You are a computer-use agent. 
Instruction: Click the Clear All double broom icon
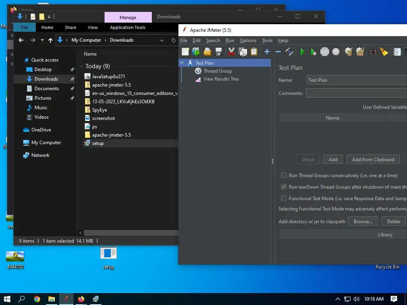point(360,52)
